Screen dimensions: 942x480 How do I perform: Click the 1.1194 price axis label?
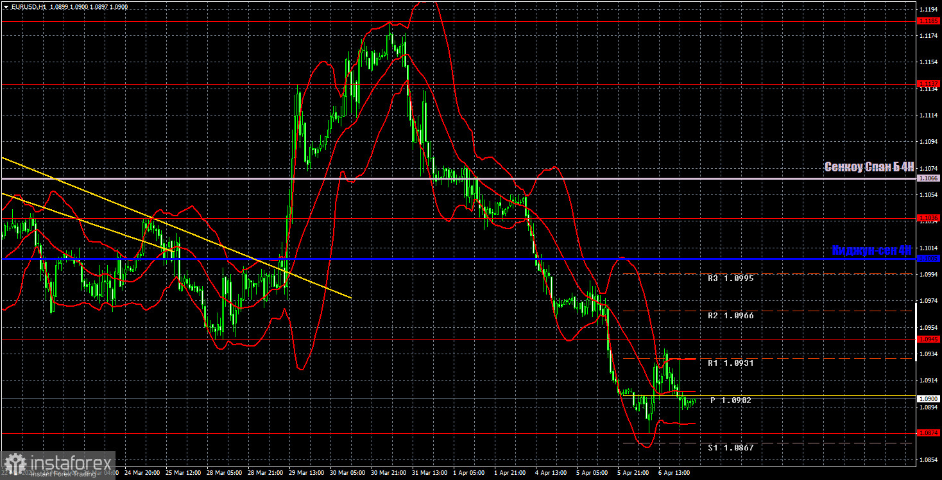pyautogui.click(x=929, y=9)
